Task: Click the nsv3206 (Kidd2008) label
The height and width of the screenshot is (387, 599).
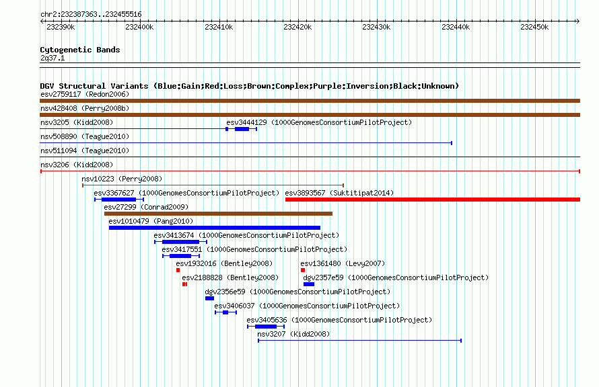Action: point(77,165)
